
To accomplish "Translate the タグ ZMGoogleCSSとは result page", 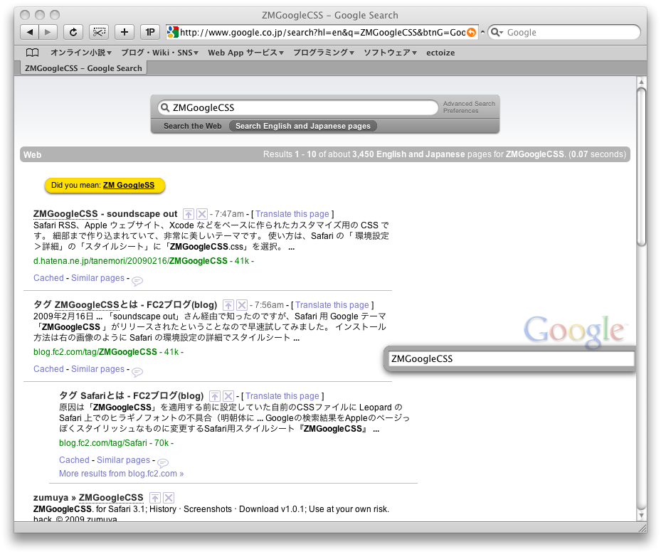I will tap(332, 305).
